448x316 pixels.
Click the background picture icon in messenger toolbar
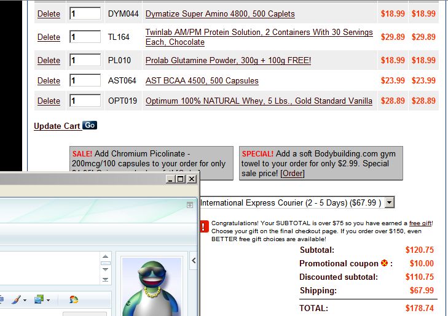point(39,299)
